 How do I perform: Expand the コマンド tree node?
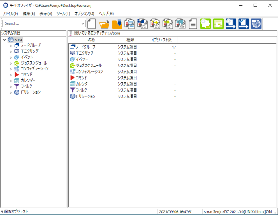10,75
